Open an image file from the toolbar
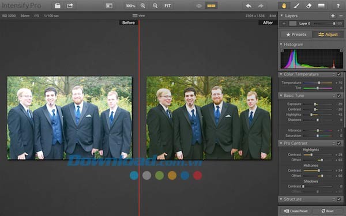 click(x=58, y=6)
